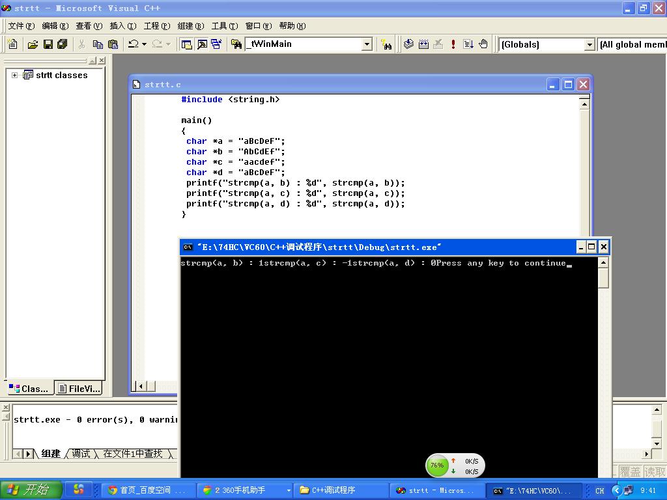Click the Cut scissors icon

[81, 44]
